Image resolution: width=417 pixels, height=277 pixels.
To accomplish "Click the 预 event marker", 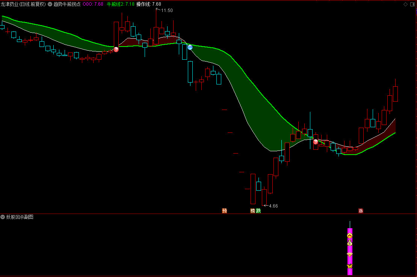I will coord(224,211).
